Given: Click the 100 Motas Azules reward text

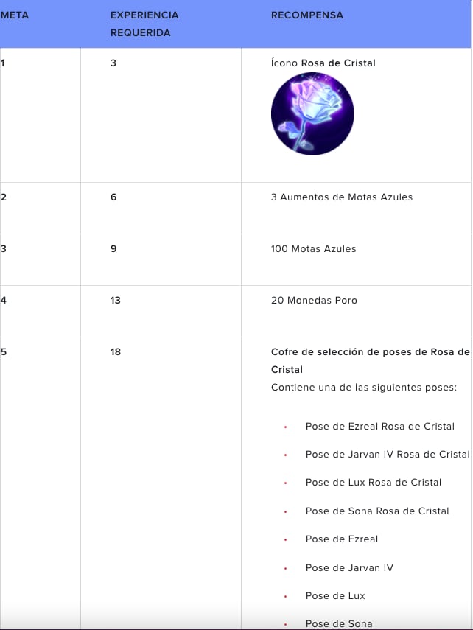Looking at the screenshot, I should tap(313, 249).
